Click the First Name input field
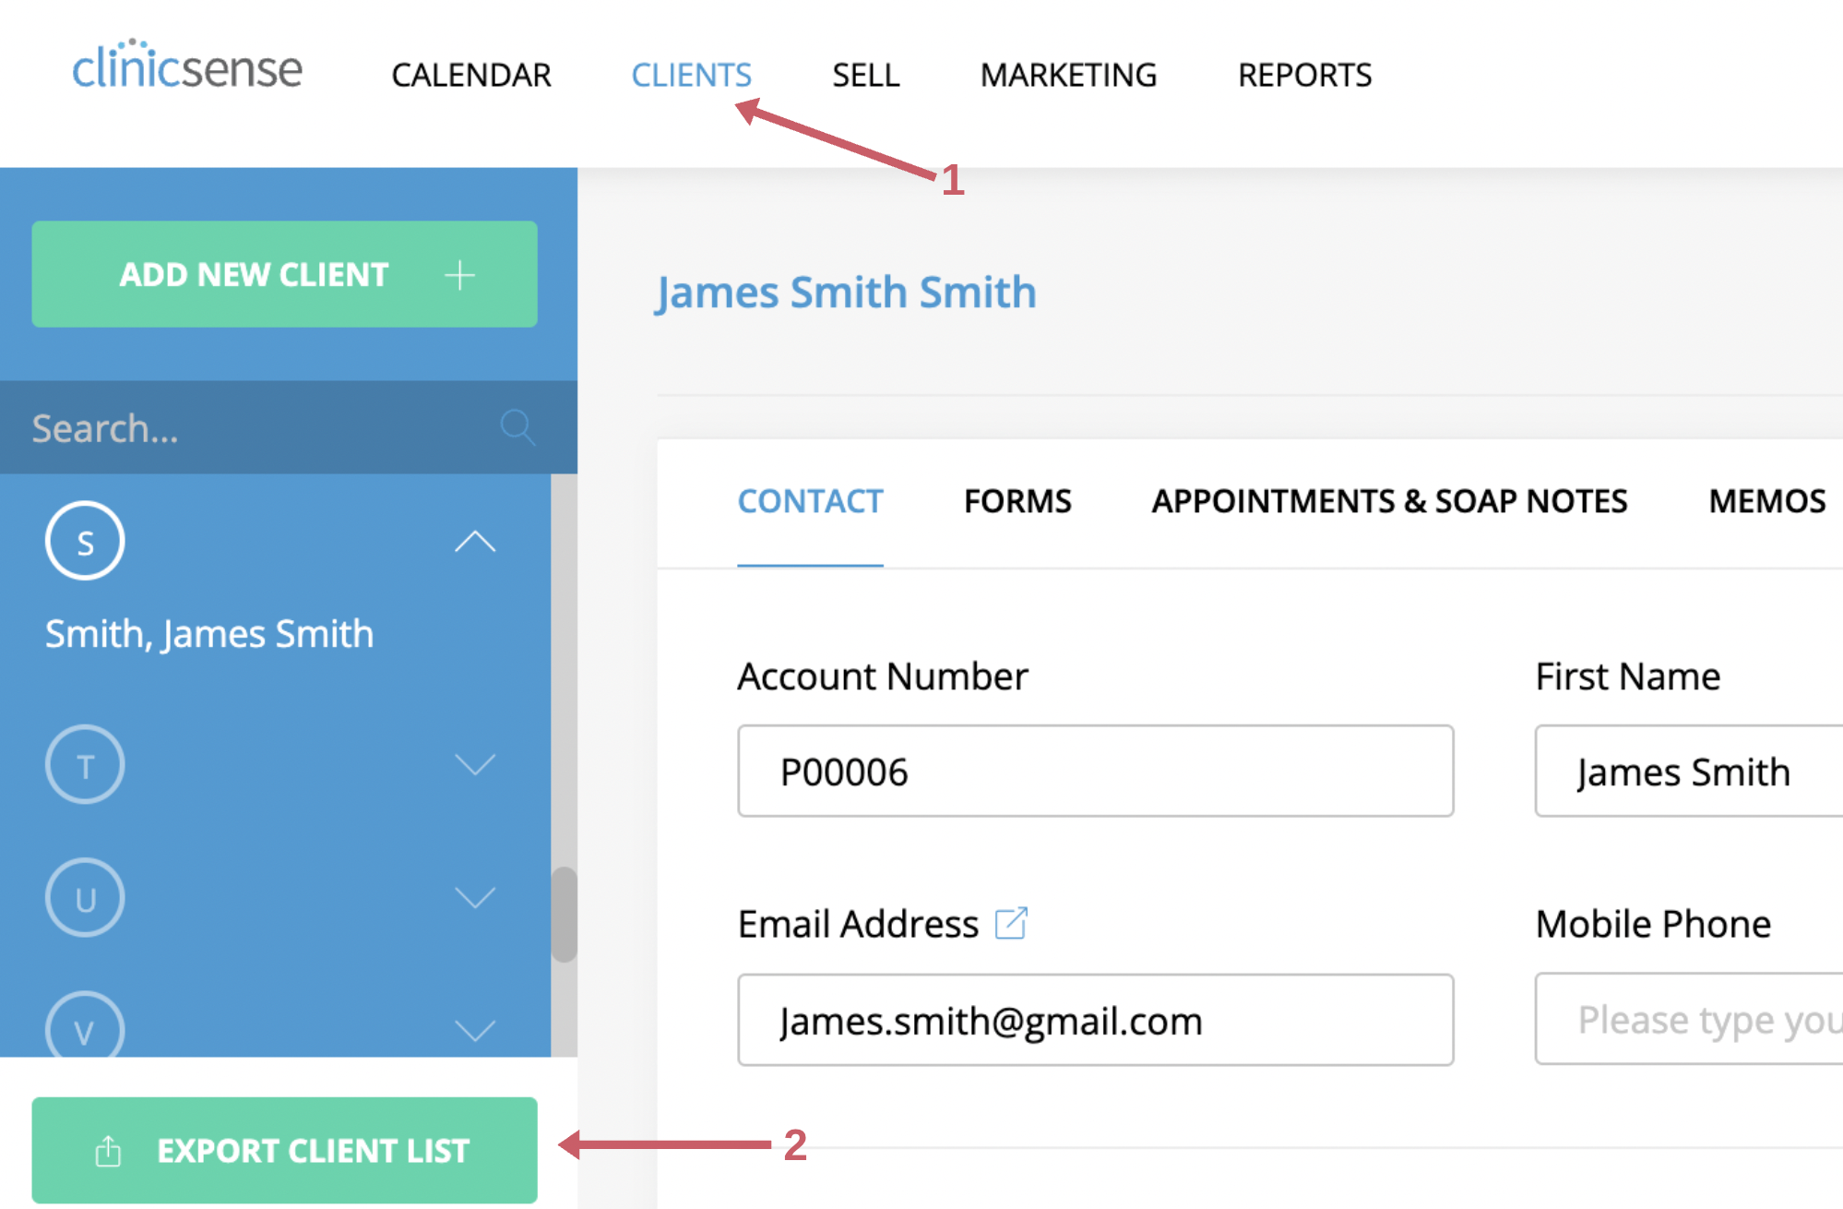The width and height of the screenshot is (1843, 1209). pos(1689,771)
